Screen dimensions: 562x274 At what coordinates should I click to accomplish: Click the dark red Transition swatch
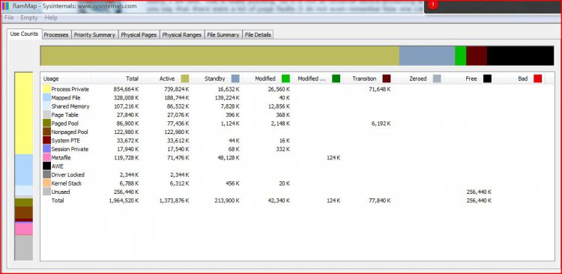point(387,79)
